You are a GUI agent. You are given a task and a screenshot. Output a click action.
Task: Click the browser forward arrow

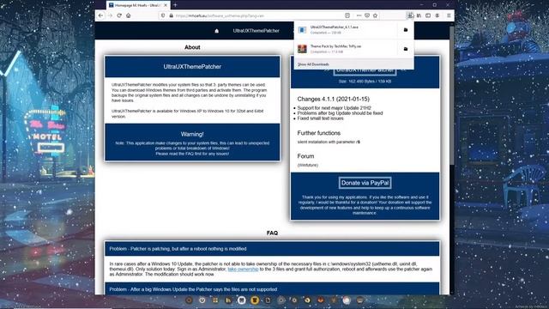click(x=111, y=15)
